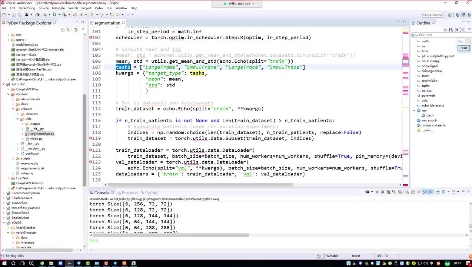
Task: Click the Windows Start button
Action: (x=4, y=263)
